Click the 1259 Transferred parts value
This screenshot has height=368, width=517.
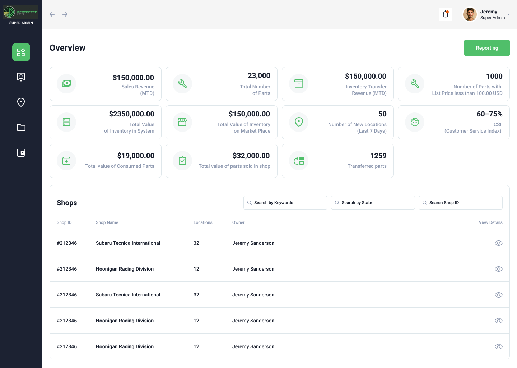[378, 156]
